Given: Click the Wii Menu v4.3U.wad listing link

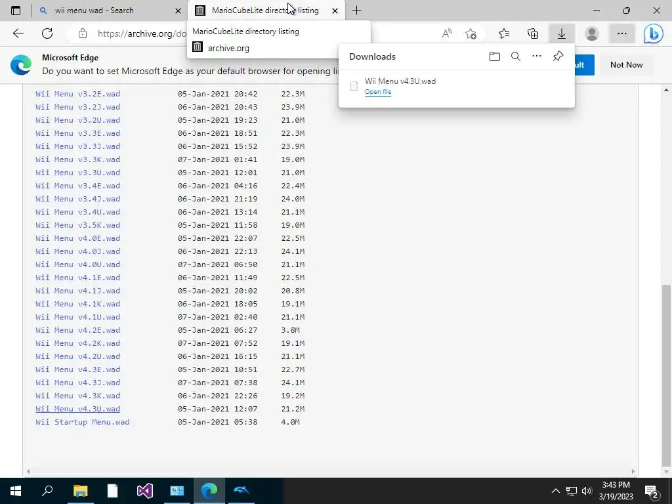Looking at the screenshot, I should tap(78, 409).
